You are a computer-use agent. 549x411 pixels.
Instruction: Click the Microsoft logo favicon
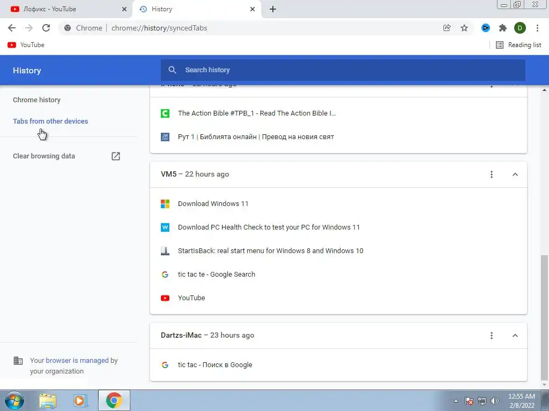click(165, 204)
